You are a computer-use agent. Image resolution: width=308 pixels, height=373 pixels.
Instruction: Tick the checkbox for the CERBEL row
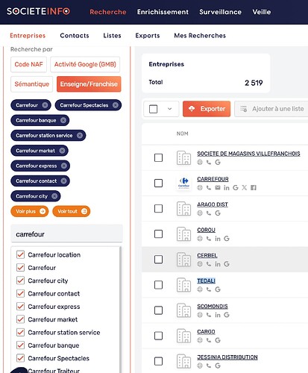158,260
